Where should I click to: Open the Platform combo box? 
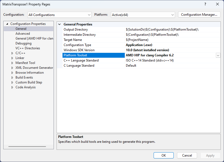click(x=142, y=15)
